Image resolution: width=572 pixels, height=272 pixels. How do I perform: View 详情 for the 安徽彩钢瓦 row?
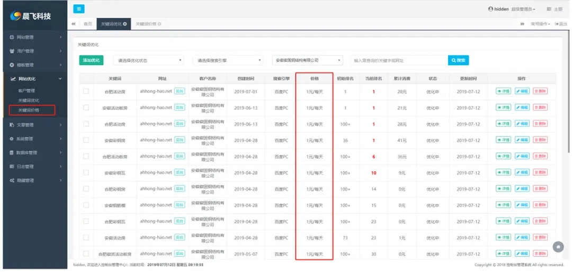click(504, 173)
